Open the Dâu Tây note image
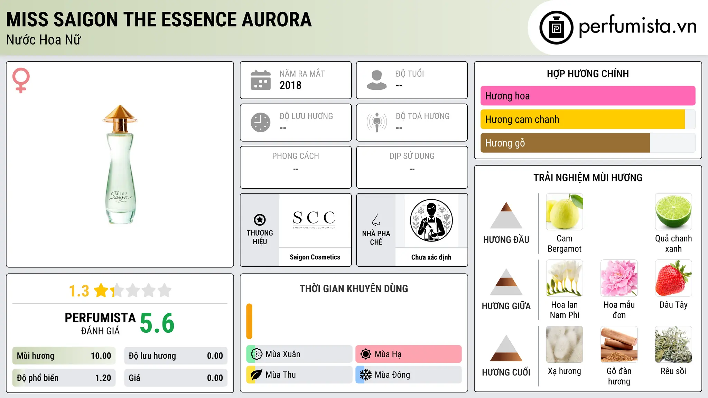 pos(673,278)
